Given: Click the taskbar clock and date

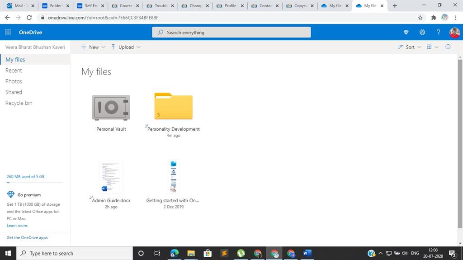Looking at the screenshot, I should coord(433,253).
